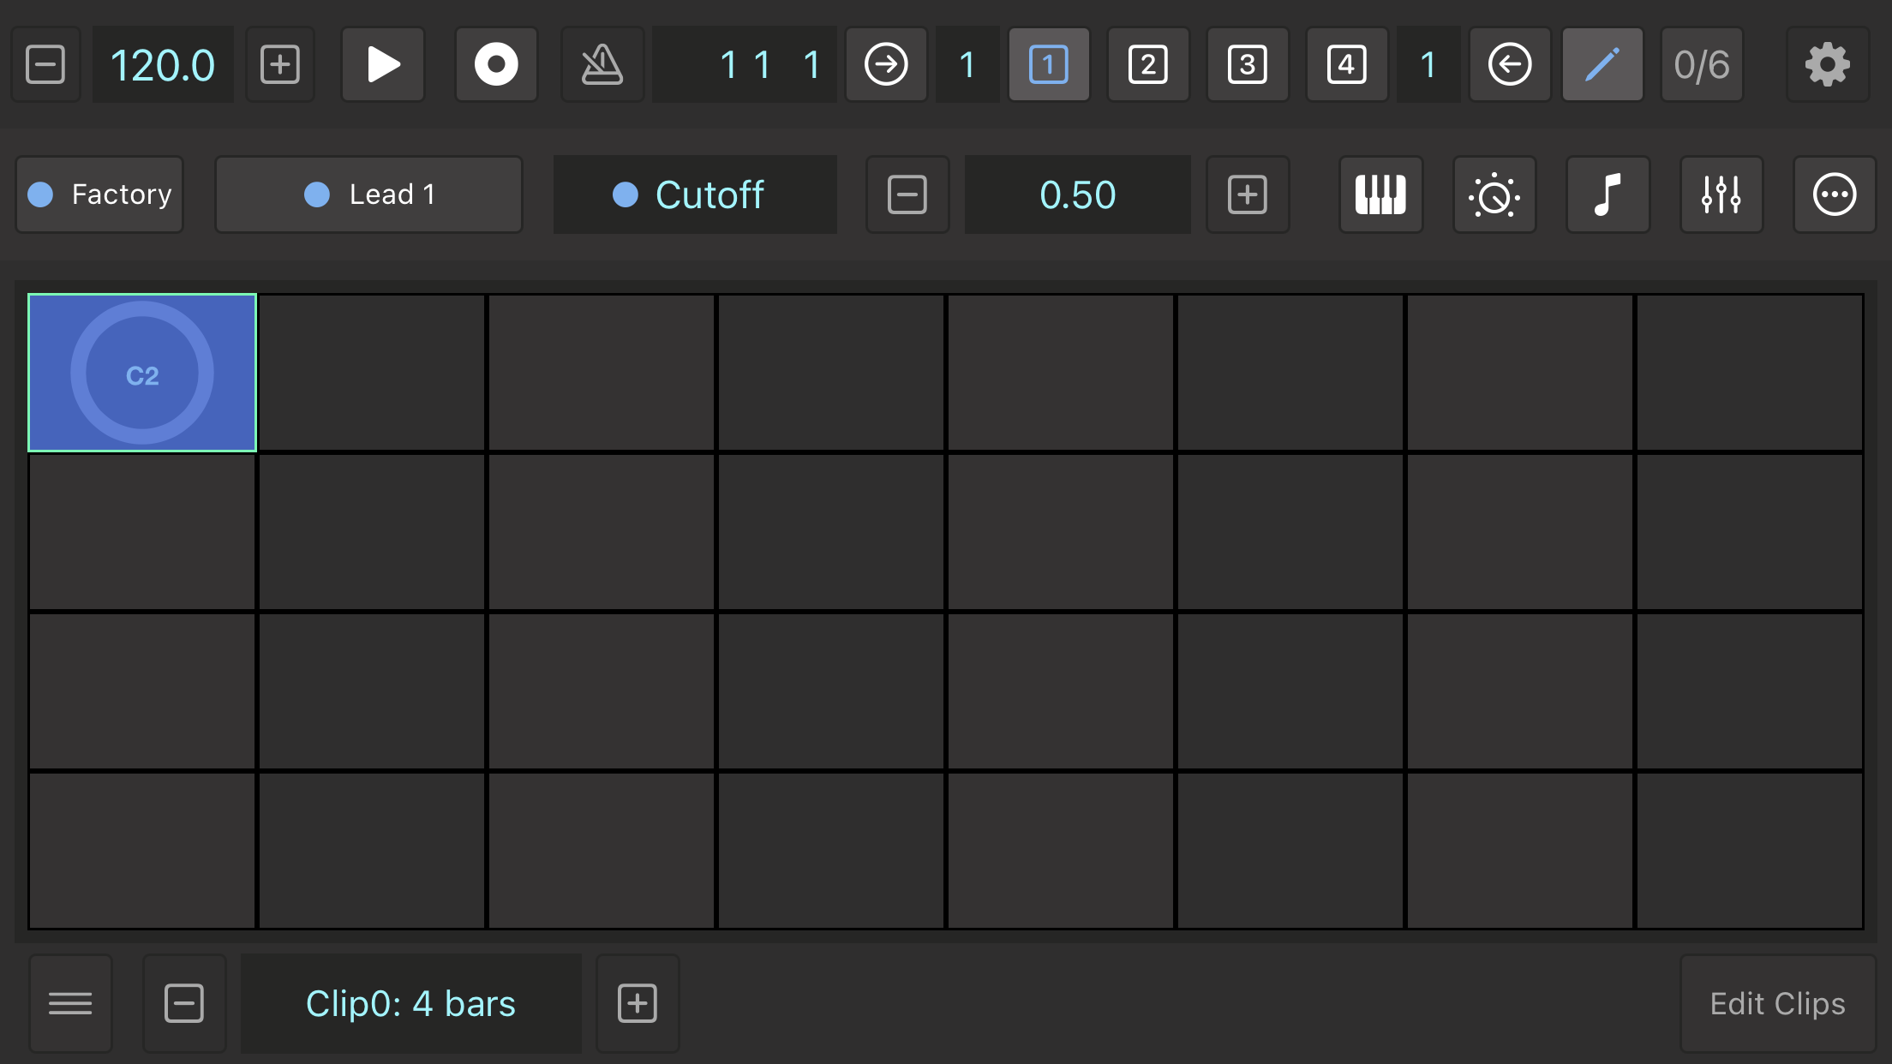Image resolution: width=1892 pixels, height=1064 pixels.
Task: Open the piano keyboard view
Action: tap(1380, 194)
